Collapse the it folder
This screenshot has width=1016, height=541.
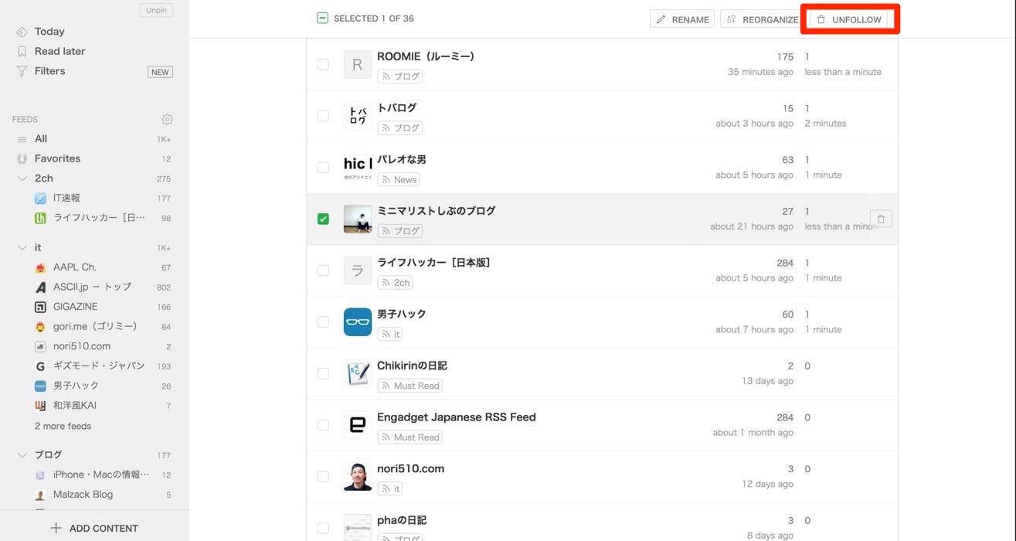(x=22, y=248)
